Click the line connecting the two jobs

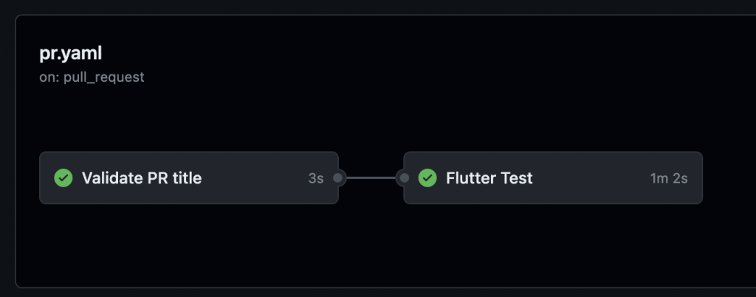pyautogui.click(x=371, y=178)
